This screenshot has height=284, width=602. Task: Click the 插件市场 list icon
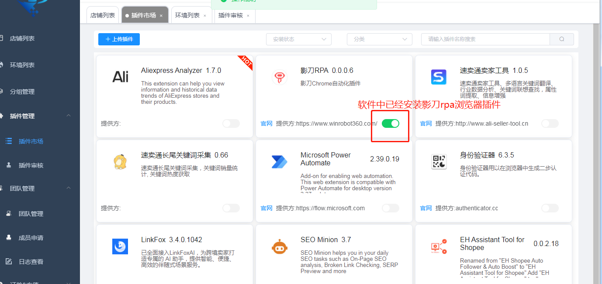[9, 141]
